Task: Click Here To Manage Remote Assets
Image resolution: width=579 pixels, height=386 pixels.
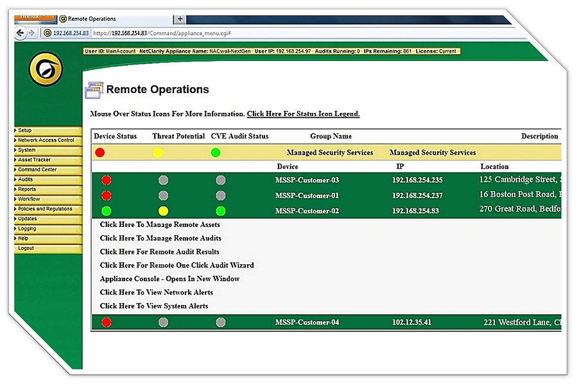Action: pos(160,225)
